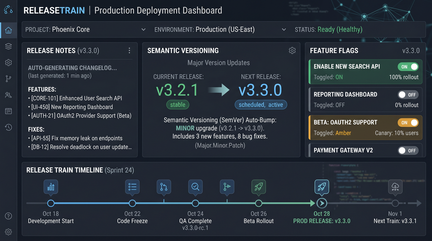Click Auto-Generating Changelog heading
Viewport: 432px width, 241px height.
(x=73, y=68)
